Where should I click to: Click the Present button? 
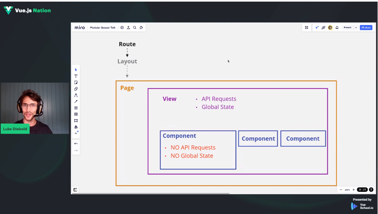(x=347, y=28)
